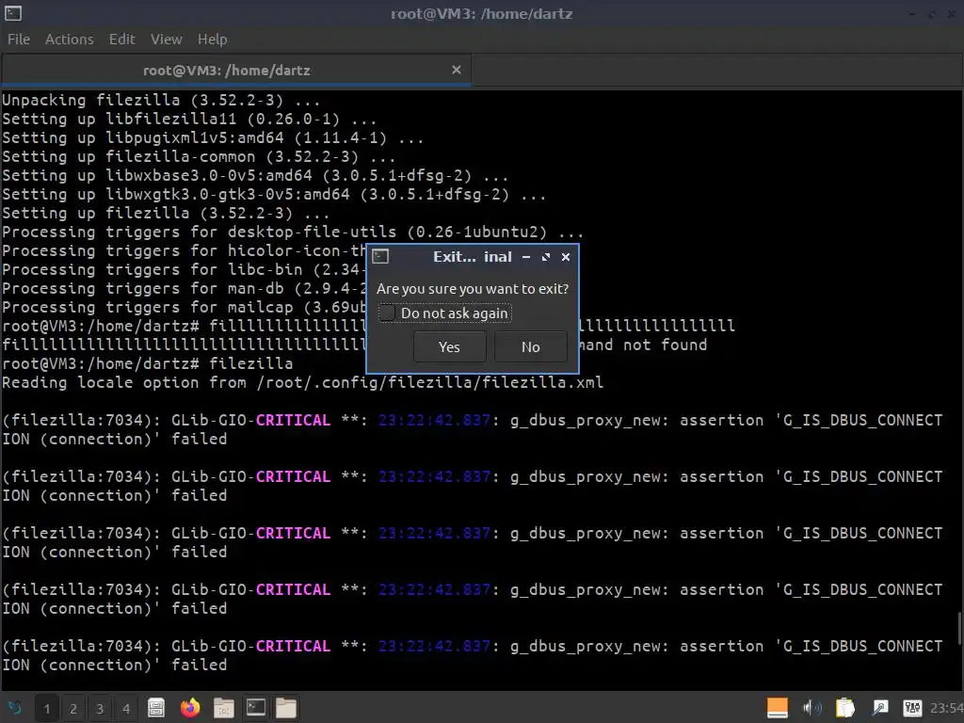Open the application launcher menu in the taskbar

coord(14,708)
